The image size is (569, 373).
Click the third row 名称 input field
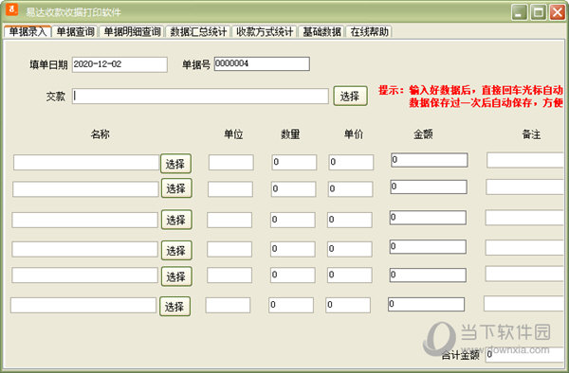pos(85,220)
